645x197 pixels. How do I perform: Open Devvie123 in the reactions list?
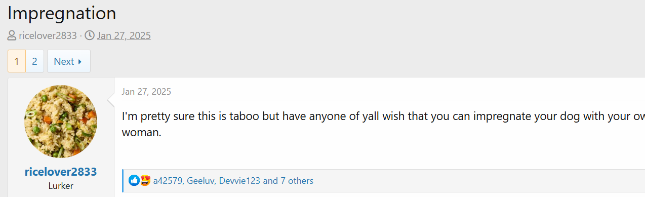240,181
